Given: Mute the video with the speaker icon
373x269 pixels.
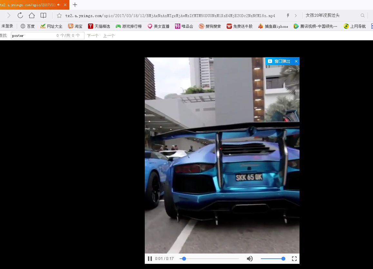Looking at the screenshot, I should (x=250, y=259).
